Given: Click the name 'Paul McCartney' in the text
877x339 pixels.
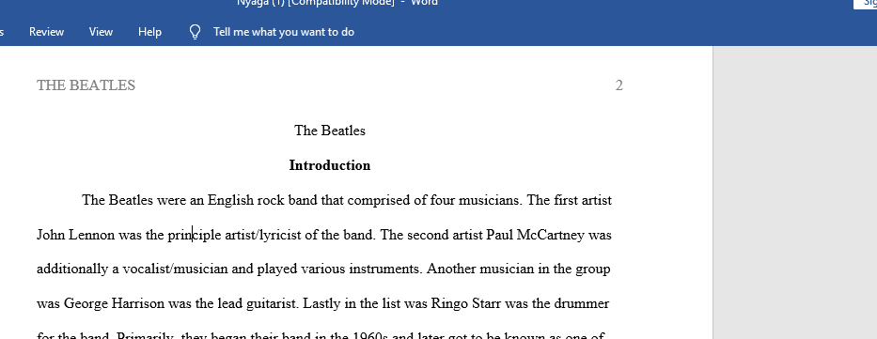Looking at the screenshot, I should [535, 235].
